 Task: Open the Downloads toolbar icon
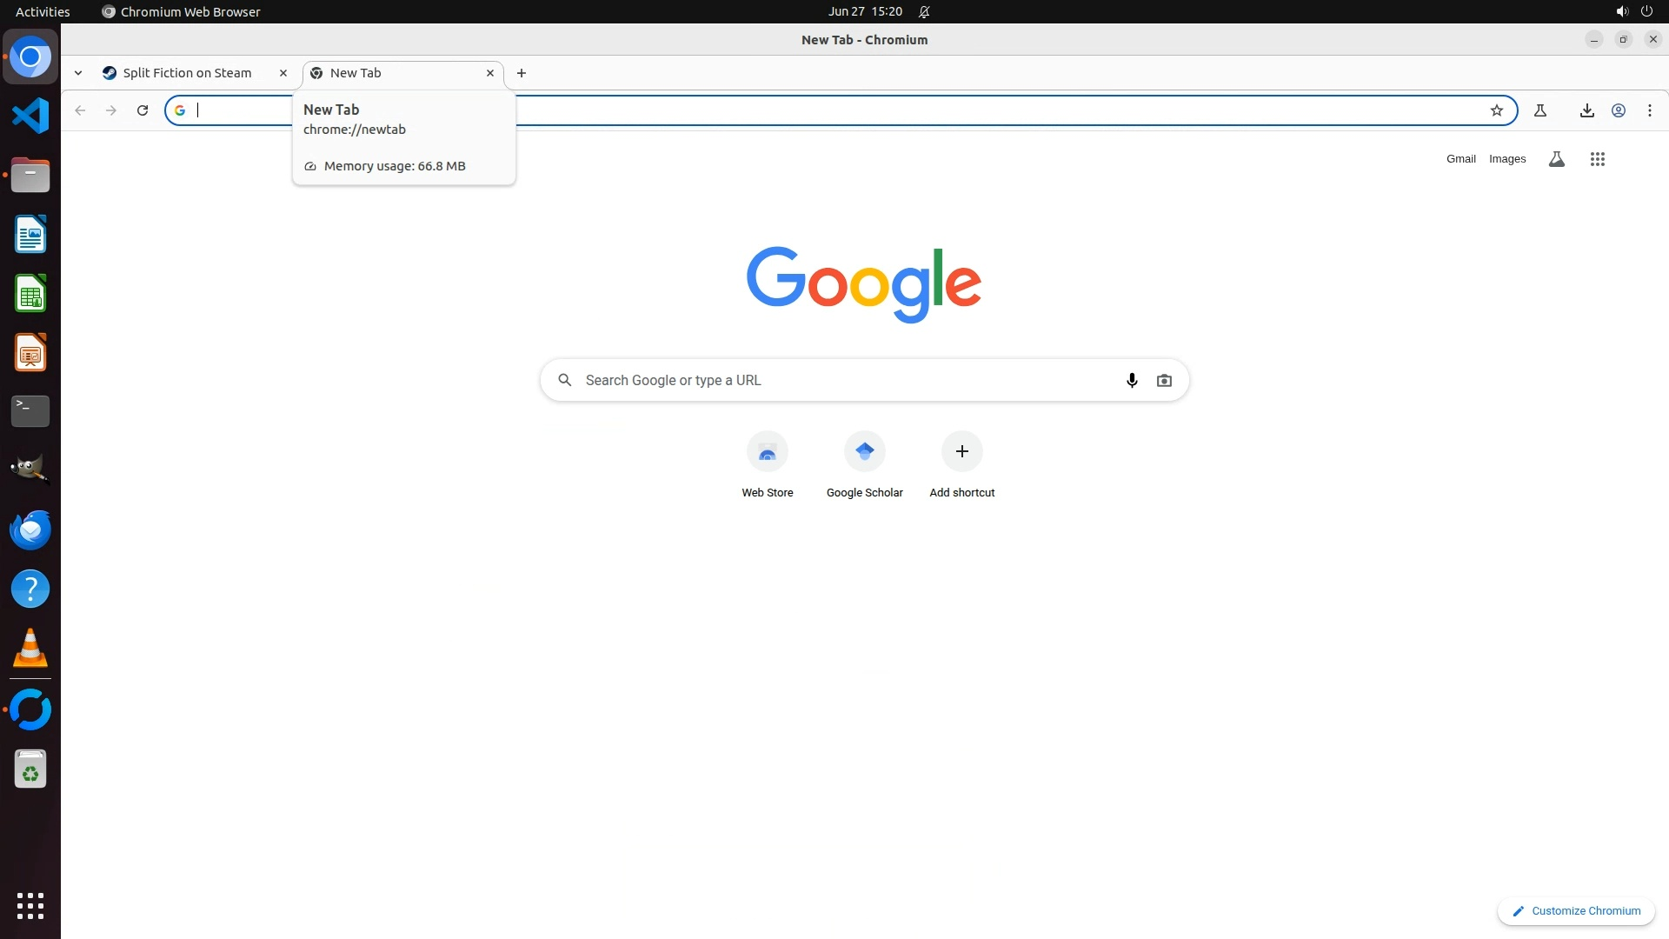1586,110
